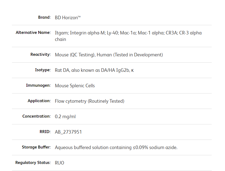Click the Brand label
Image resolution: width=225 pixels, height=171 pixels.
click(x=44, y=17)
